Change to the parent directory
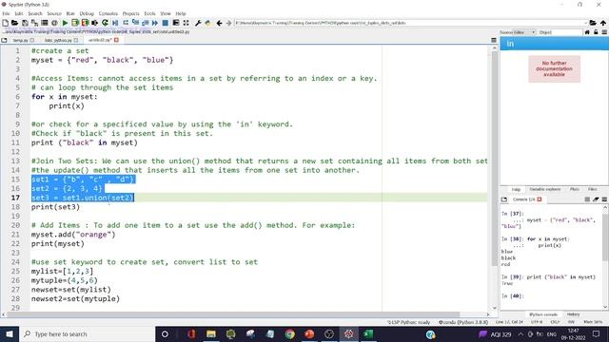 (x=602, y=23)
